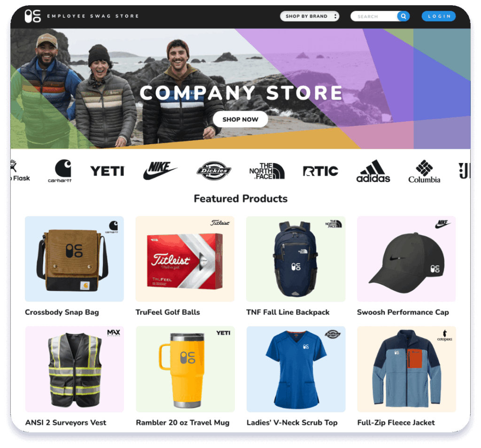481x448 pixels.
Task: Choose the adidas brand logo
Action: [x=373, y=171]
